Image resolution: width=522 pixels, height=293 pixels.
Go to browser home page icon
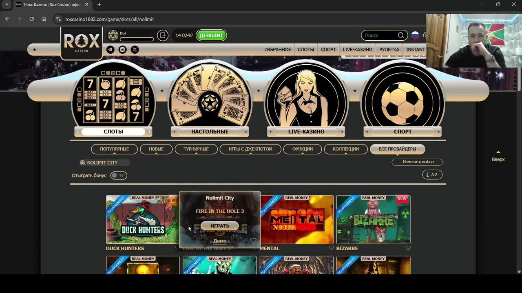click(44, 19)
